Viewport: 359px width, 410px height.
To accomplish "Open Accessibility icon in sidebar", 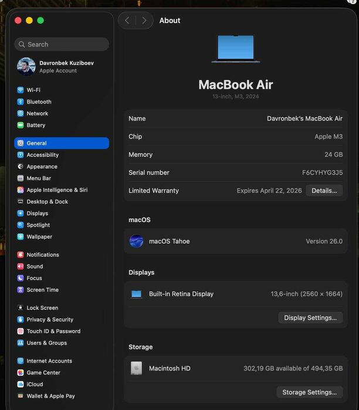I will pos(21,155).
